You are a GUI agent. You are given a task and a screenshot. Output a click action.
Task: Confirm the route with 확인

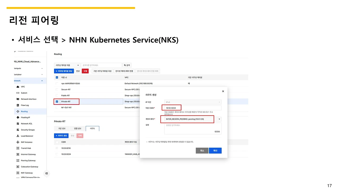(x=215, y=151)
